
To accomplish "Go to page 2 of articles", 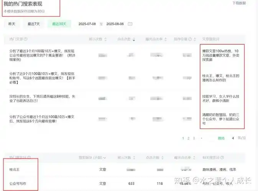I will tap(188, 138).
